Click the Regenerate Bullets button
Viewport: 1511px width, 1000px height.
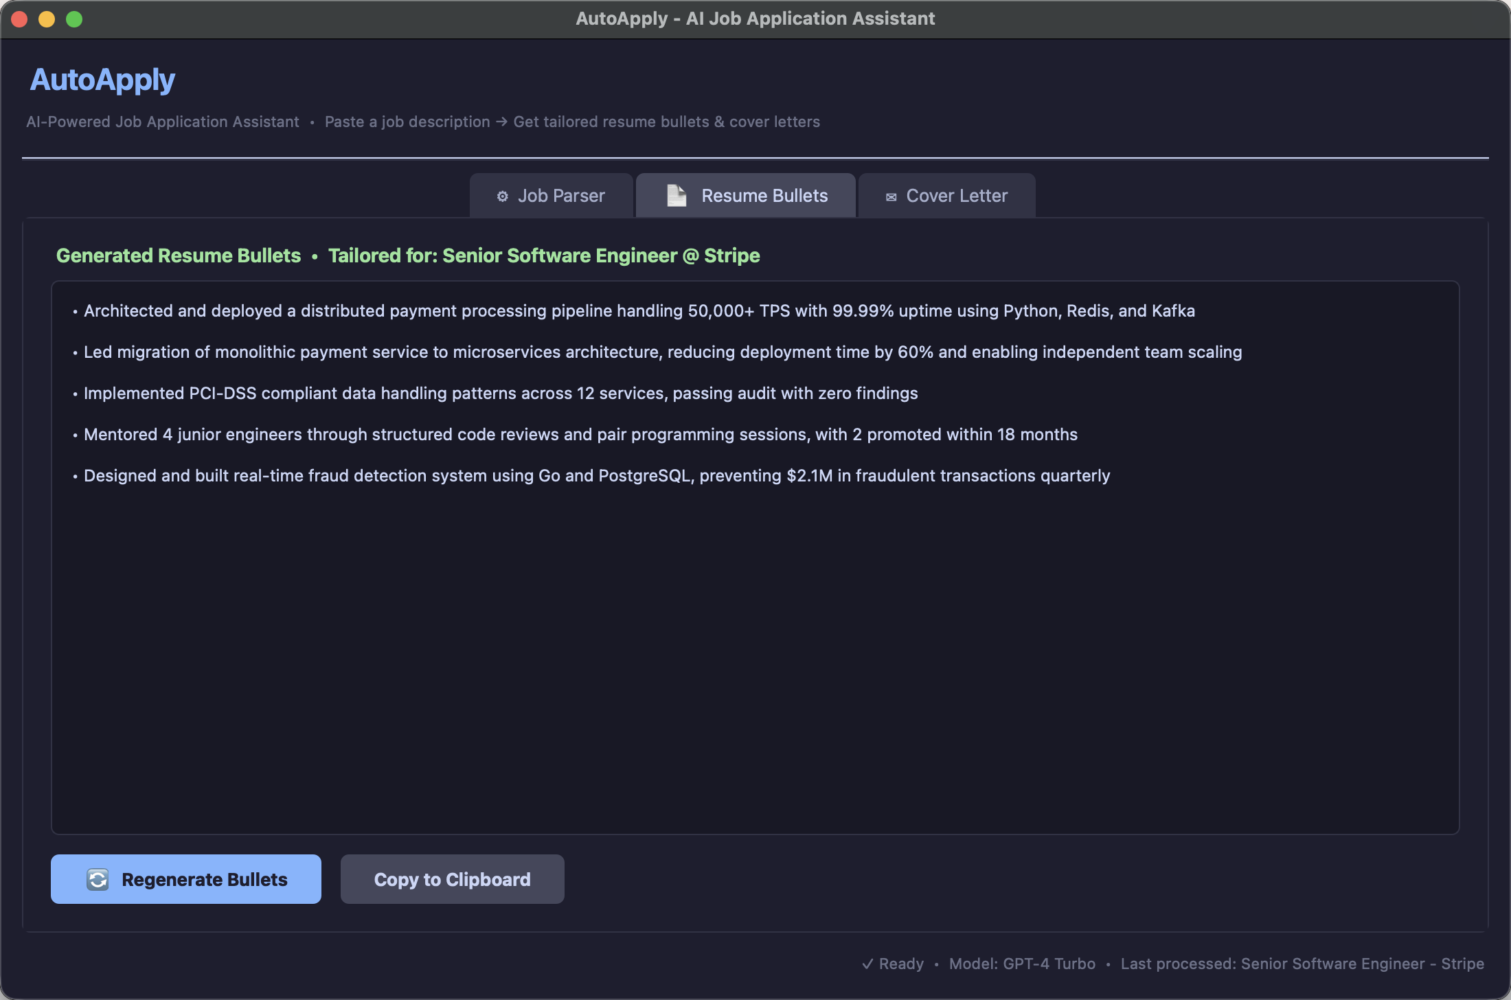coord(185,878)
